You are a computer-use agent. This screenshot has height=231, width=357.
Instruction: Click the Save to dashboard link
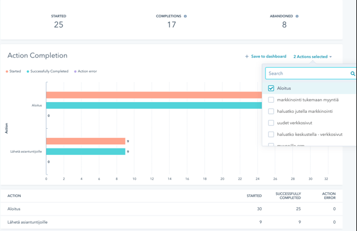269,56
